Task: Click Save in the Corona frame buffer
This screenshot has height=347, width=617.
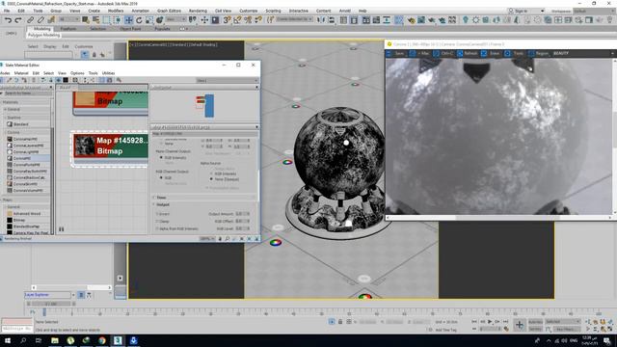Action: click(395, 53)
